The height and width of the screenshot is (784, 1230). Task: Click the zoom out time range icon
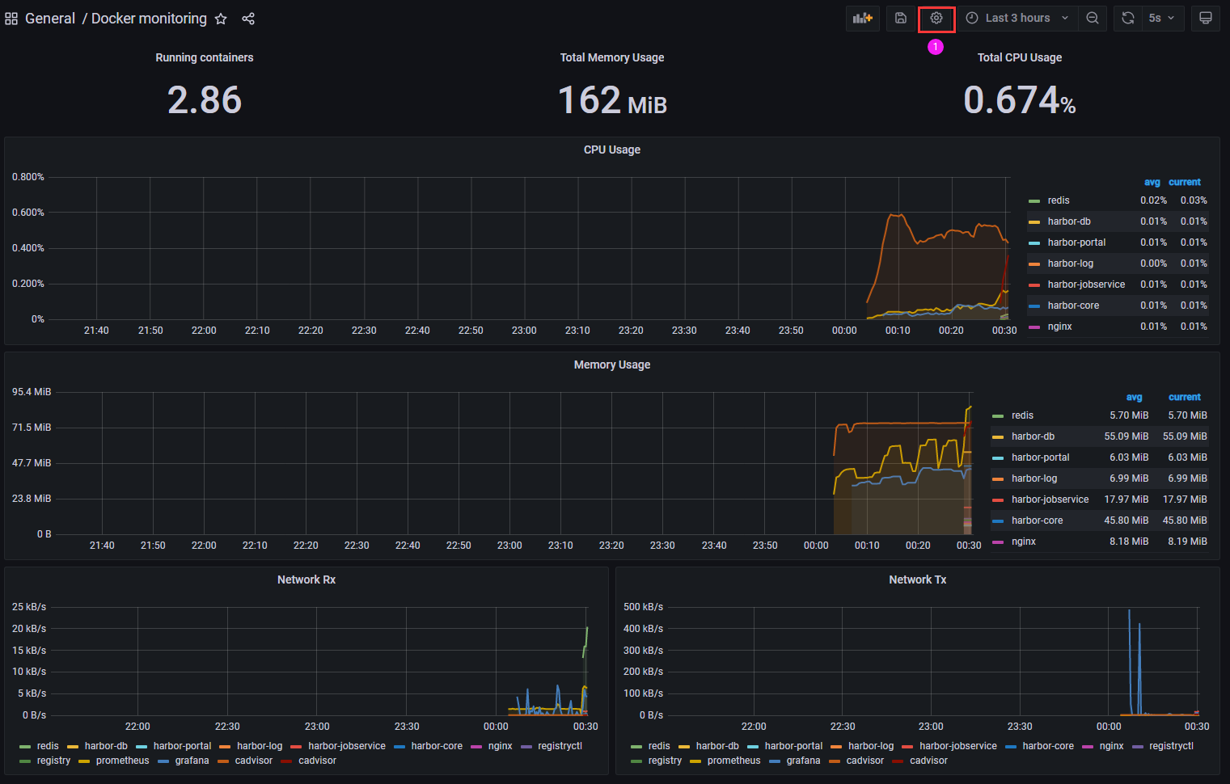point(1093,18)
